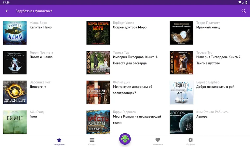Viewport: 250px width, 147px height.
Task: Click author Ким Стэнли Робинсон
Action: [x=213, y=112]
